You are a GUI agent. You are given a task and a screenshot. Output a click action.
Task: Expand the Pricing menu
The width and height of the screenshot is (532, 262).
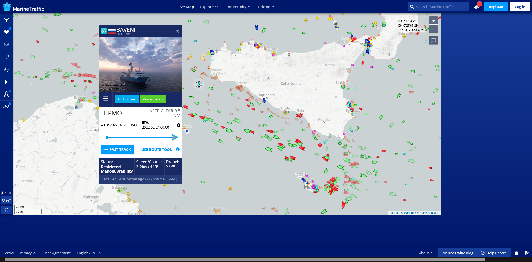point(266,7)
